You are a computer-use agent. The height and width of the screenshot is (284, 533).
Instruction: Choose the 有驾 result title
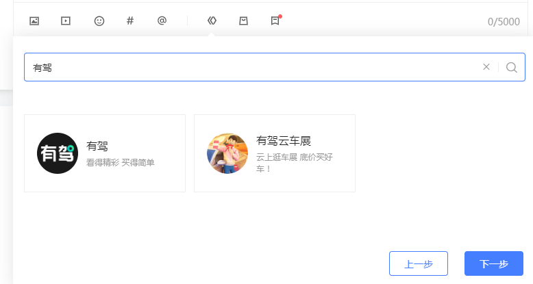click(x=97, y=146)
